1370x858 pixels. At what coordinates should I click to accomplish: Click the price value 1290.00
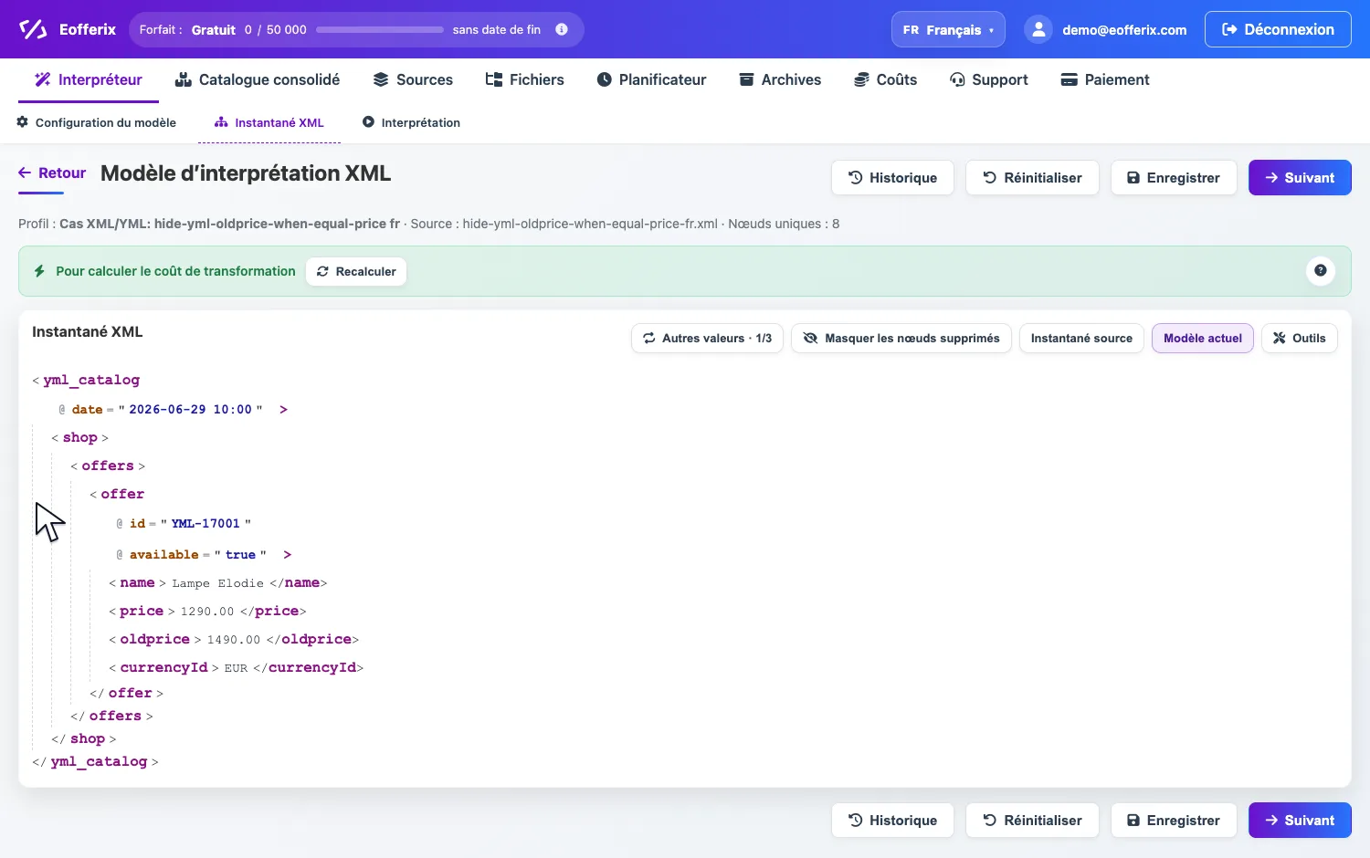tap(207, 612)
